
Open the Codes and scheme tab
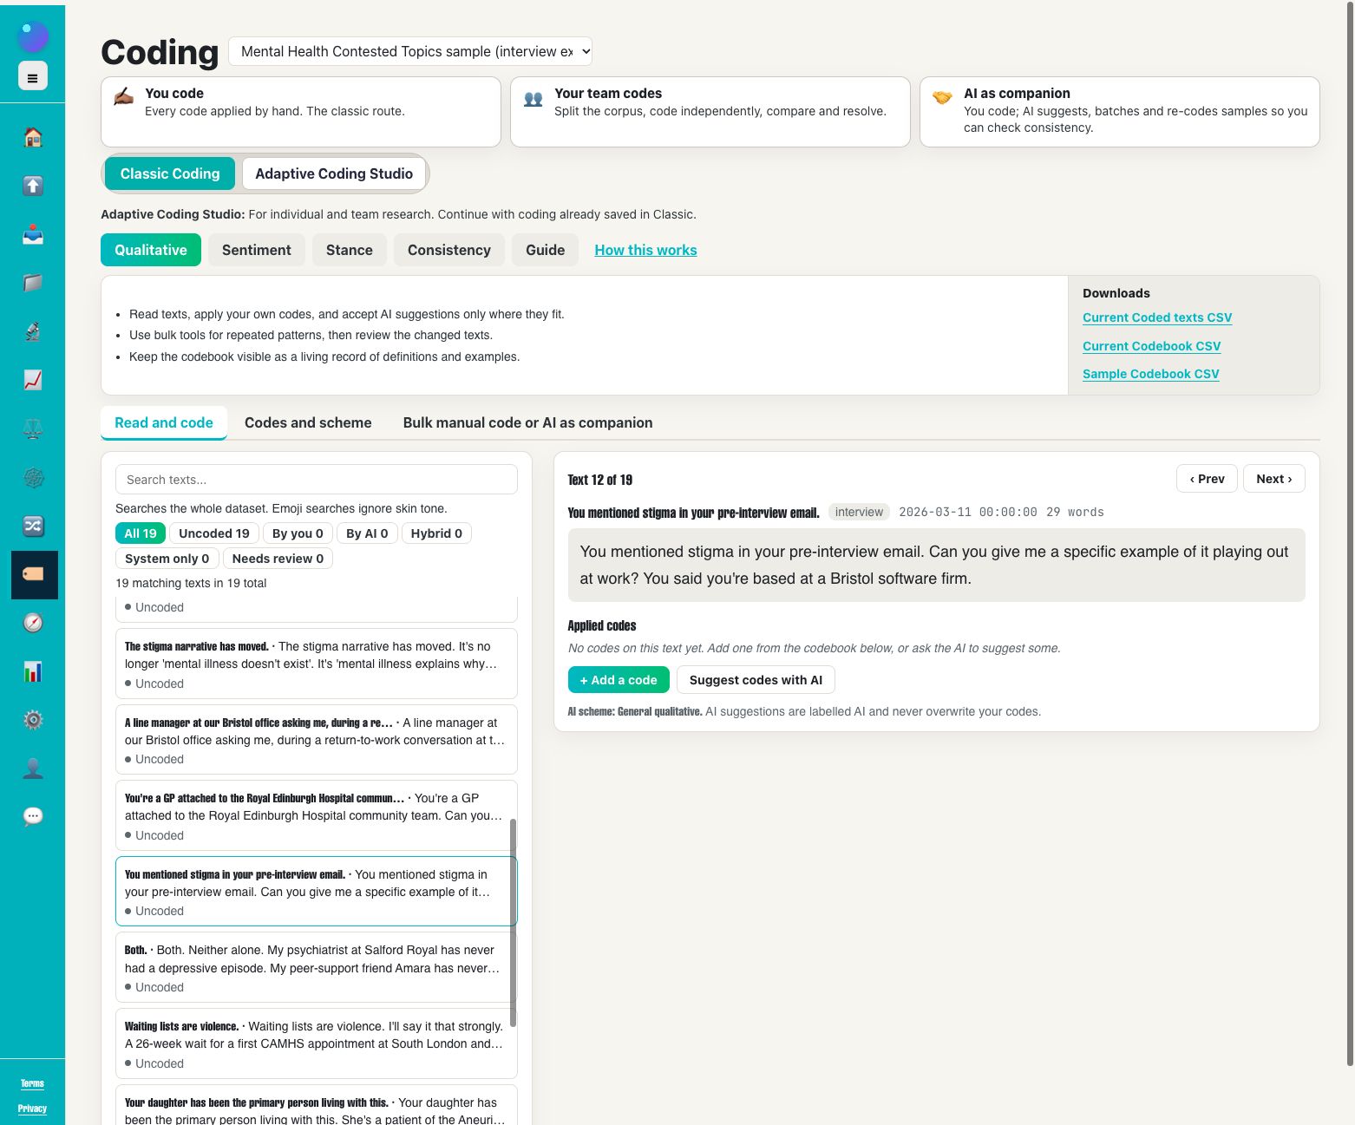tap(308, 422)
